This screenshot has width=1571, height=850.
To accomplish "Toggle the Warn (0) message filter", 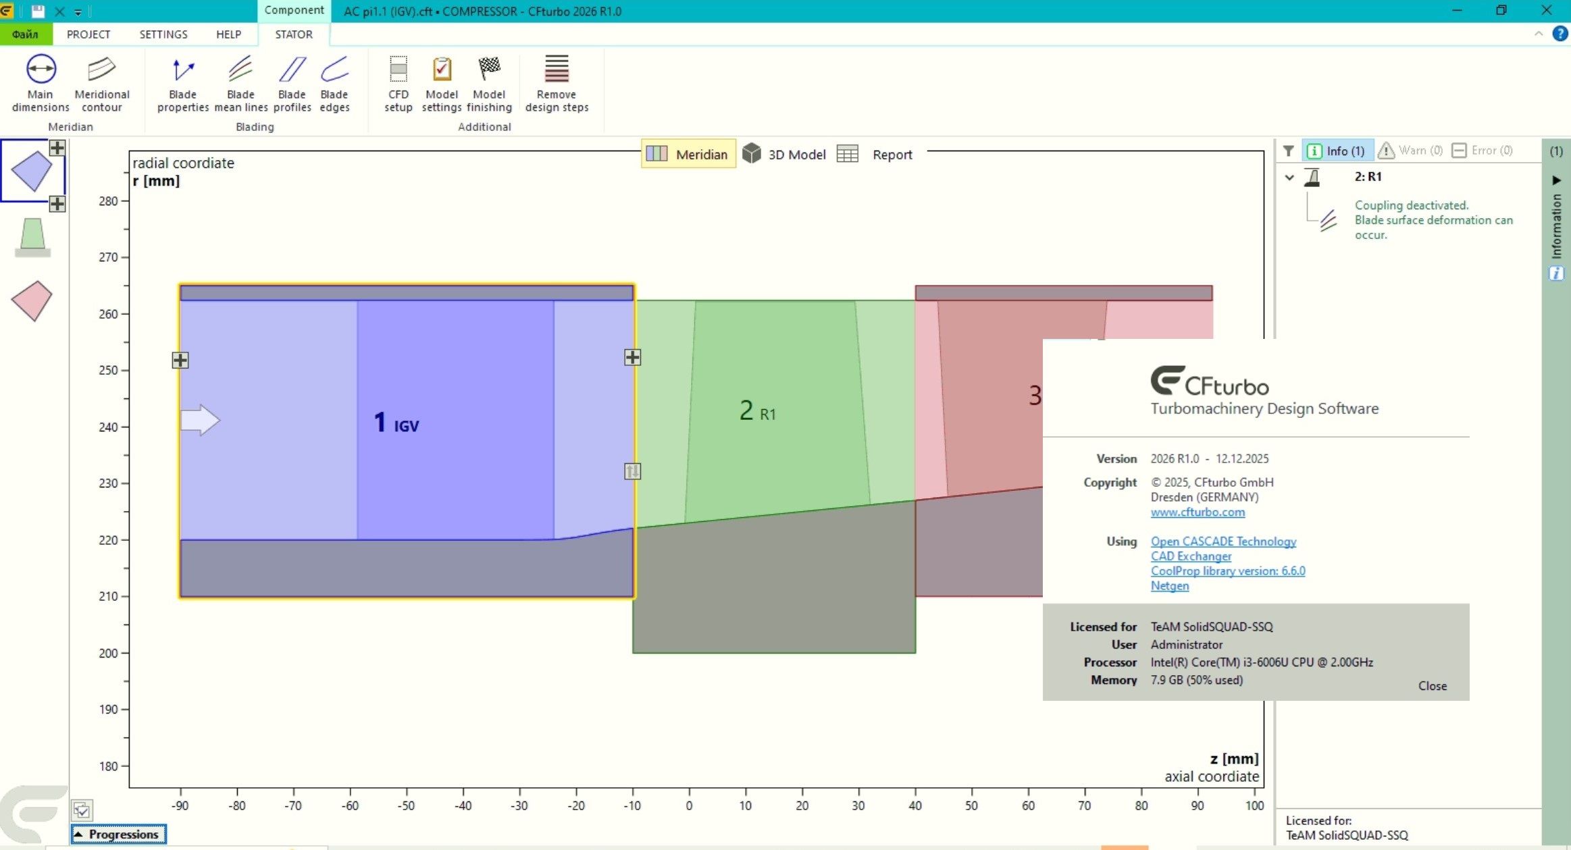I will coord(1410,151).
